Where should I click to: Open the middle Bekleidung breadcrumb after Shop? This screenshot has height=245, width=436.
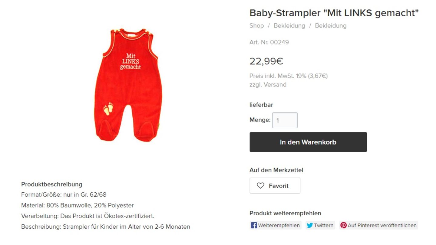click(x=289, y=26)
